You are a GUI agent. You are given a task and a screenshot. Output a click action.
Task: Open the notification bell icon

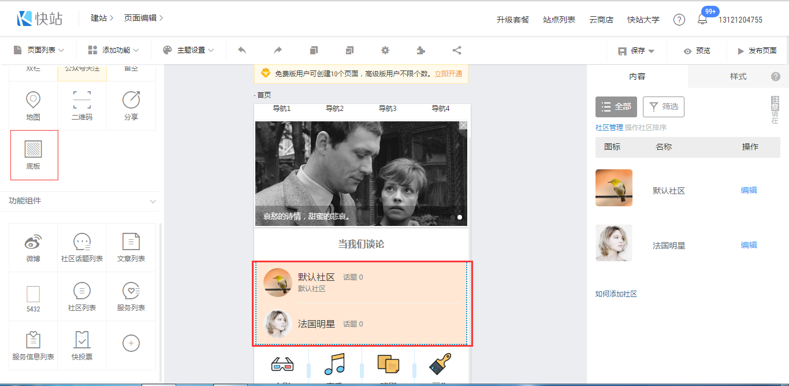pos(702,20)
